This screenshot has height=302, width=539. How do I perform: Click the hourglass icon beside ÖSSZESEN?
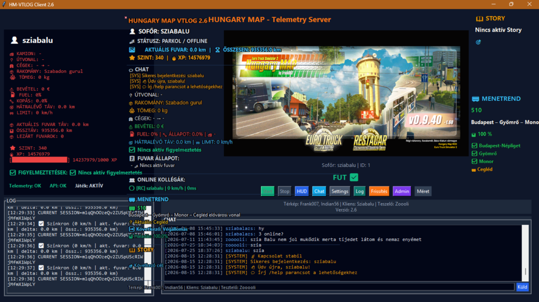pos(217,50)
